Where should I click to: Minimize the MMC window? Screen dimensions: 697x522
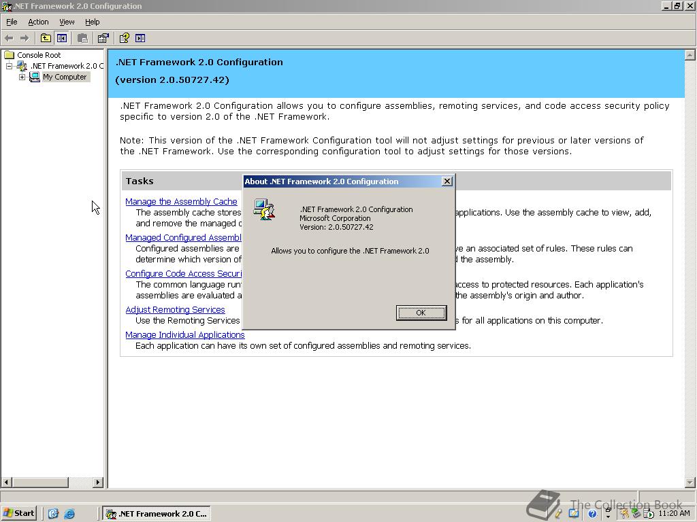pos(667,5)
